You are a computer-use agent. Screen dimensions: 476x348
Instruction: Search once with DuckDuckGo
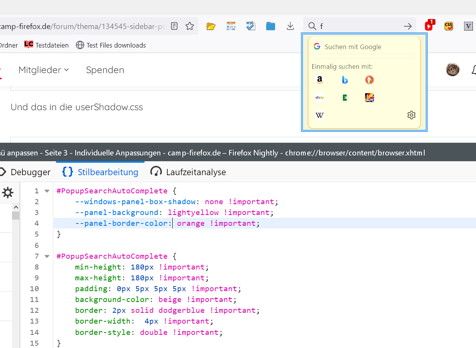[x=369, y=80]
